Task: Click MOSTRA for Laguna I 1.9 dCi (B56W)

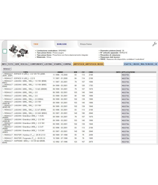Action: 126,89
